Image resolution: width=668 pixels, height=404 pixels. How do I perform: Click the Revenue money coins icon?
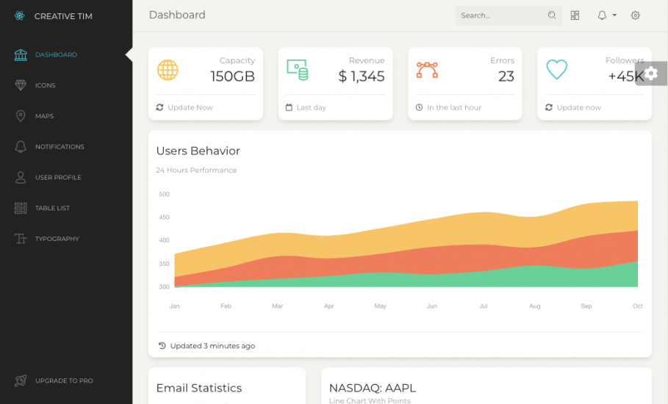click(x=298, y=70)
